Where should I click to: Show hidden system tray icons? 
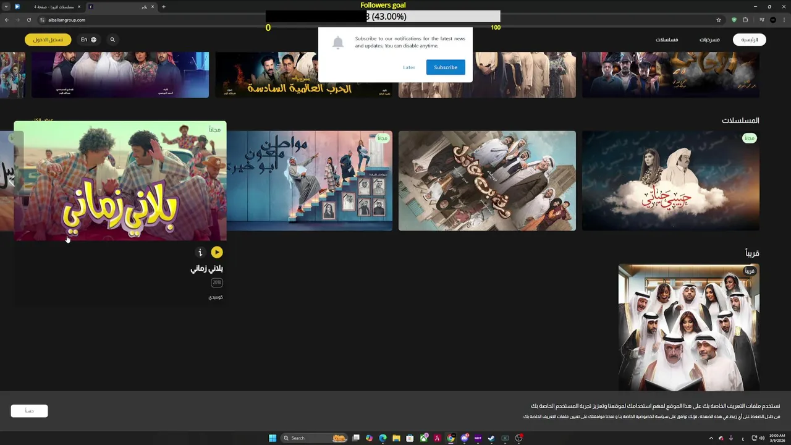(x=711, y=438)
